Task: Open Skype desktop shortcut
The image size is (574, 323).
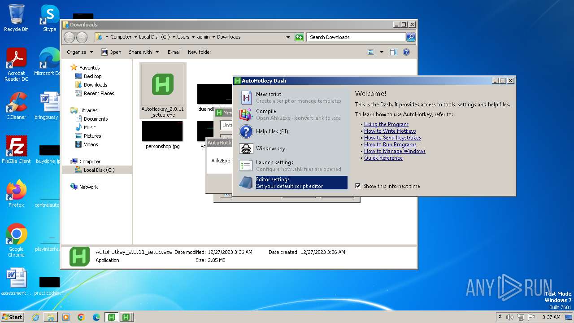Action: tap(49, 18)
